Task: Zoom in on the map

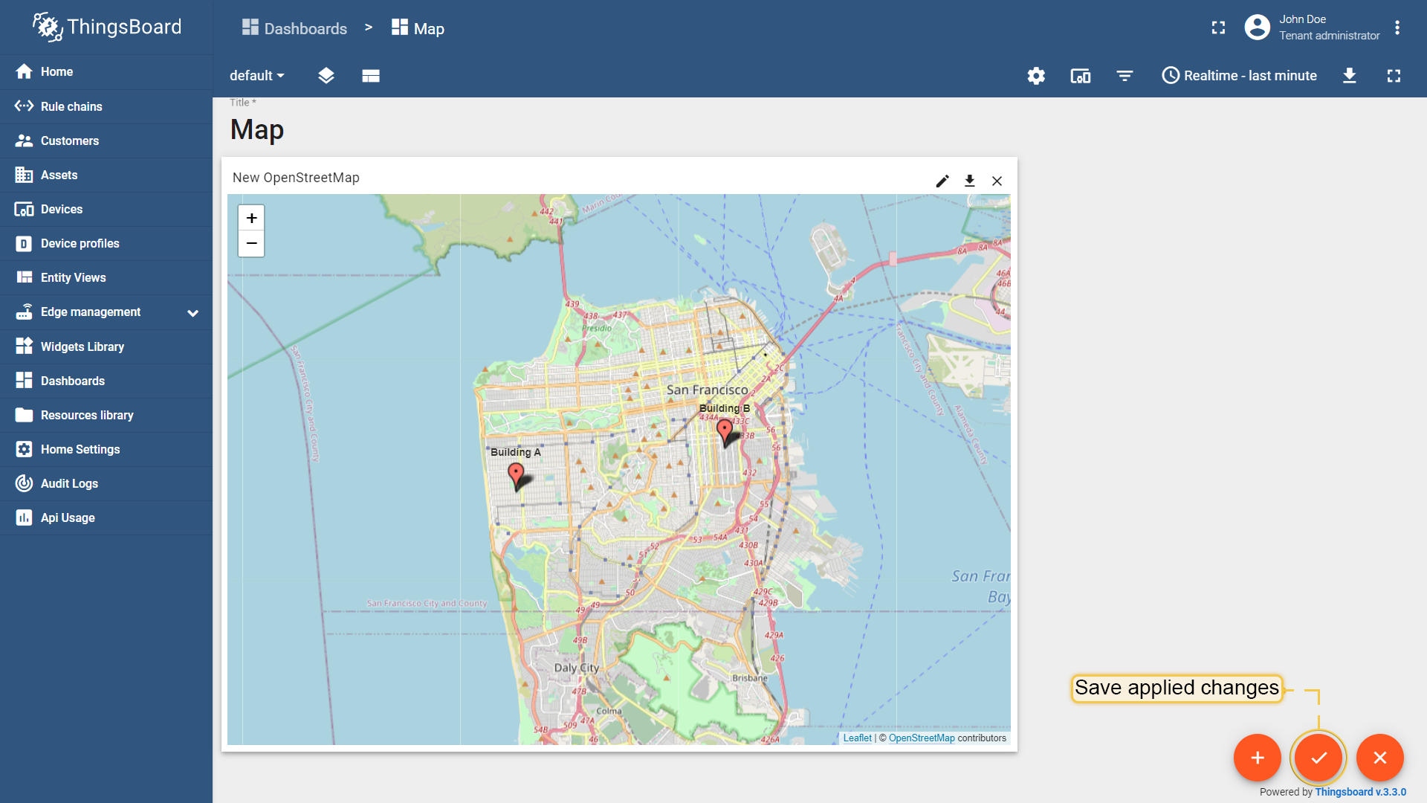Action: [251, 218]
